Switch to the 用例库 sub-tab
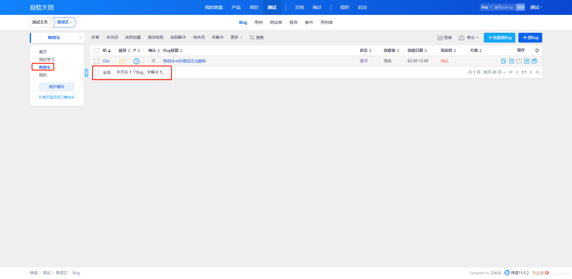Image resolution: width=572 pixels, height=279 pixels. [327, 22]
